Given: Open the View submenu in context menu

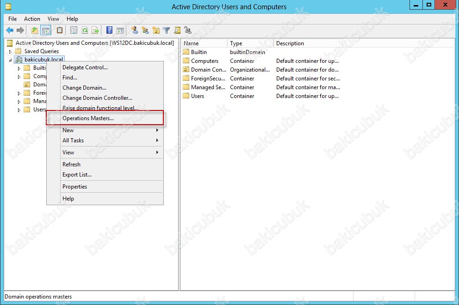Looking at the screenshot, I should (x=105, y=152).
